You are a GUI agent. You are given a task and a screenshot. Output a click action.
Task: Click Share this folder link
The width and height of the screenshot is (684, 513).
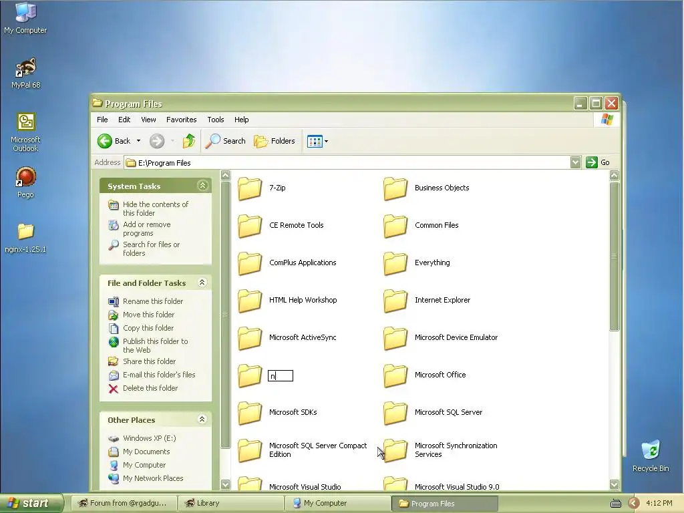pyautogui.click(x=149, y=361)
